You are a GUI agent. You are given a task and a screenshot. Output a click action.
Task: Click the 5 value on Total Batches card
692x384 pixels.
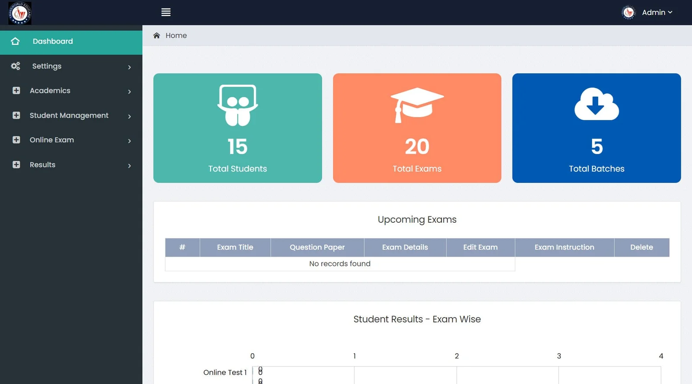(597, 147)
